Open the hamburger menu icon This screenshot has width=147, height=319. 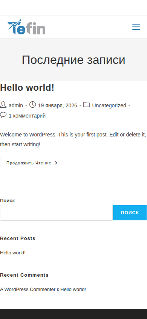tap(136, 27)
